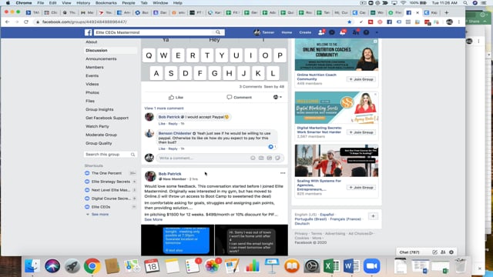Image resolution: width=493 pixels, height=277 pixels.
Task: Open the Friend Requests icon in header
Action: (321, 32)
